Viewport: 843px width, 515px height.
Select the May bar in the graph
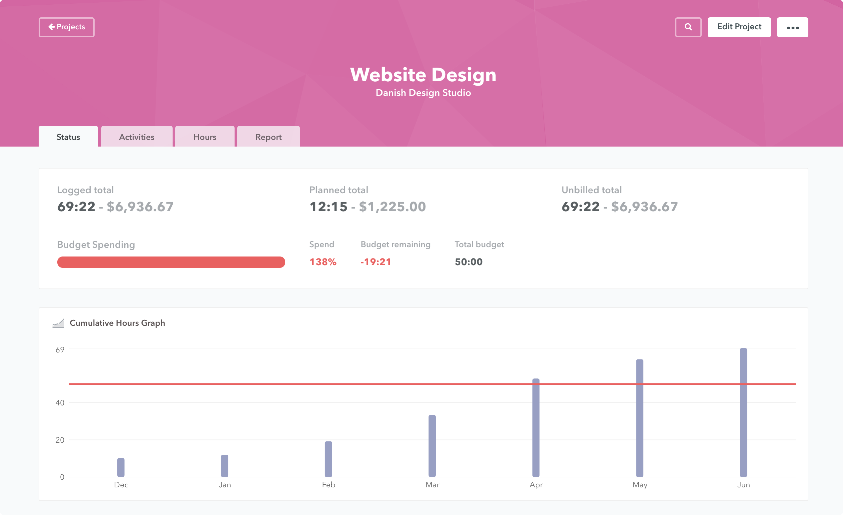639,417
